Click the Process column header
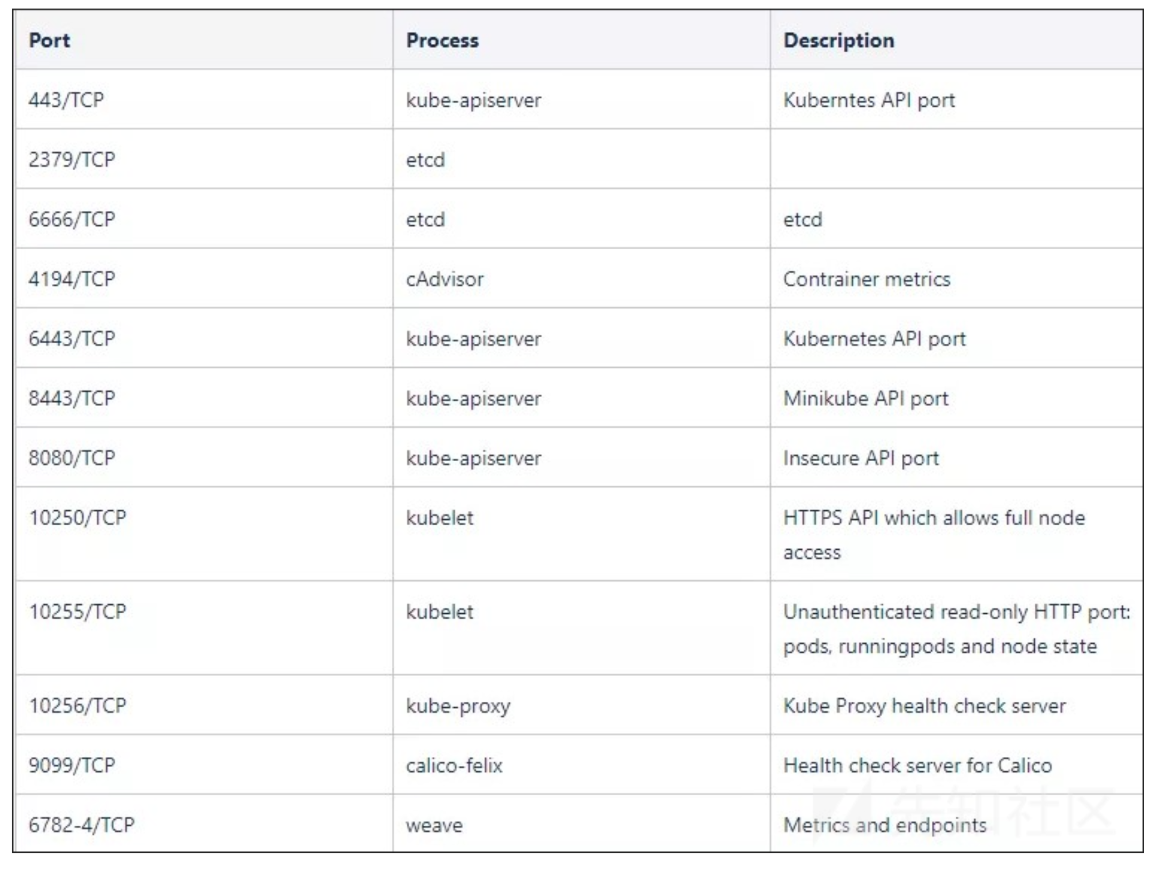The image size is (1158, 870). 442,41
